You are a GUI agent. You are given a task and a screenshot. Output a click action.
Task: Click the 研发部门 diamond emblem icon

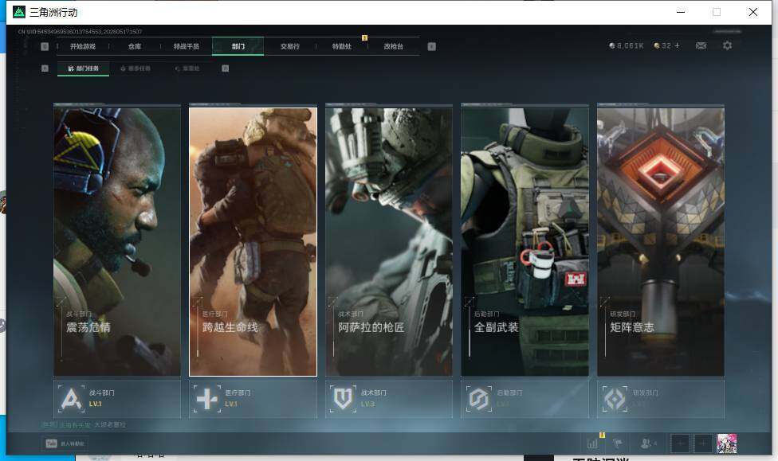pyautogui.click(x=615, y=399)
